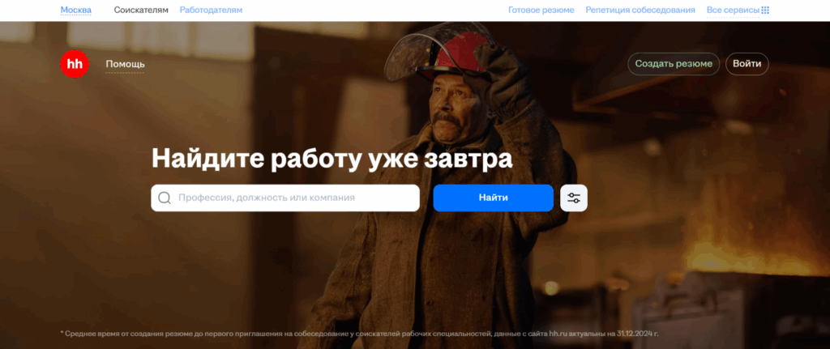Open advanced search filters icon
Viewport: 830px width, 349px height.
coord(574,198)
